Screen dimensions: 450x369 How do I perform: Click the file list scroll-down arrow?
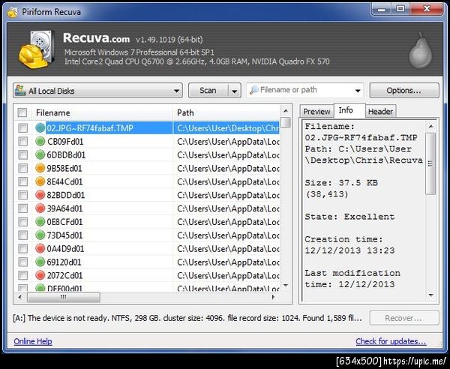(285, 285)
